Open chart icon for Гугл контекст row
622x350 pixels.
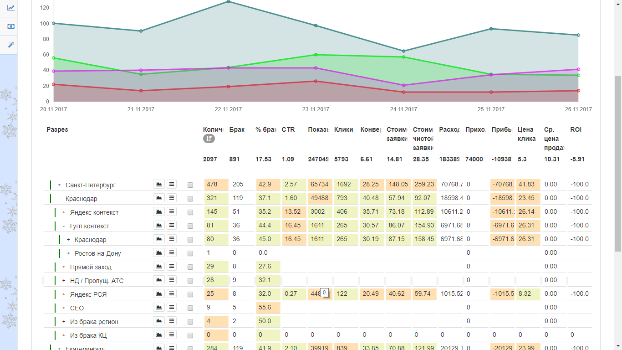coord(159,225)
